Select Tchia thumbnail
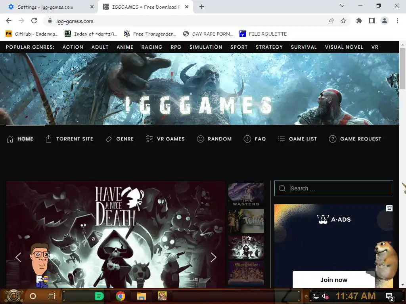This screenshot has width=406, height=304. 246,221
